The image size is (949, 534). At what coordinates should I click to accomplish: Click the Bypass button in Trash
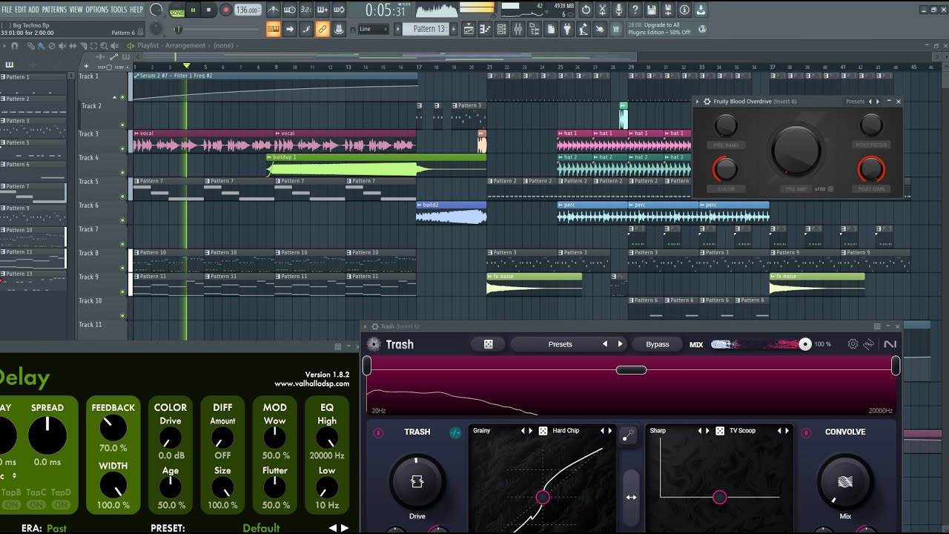[657, 344]
